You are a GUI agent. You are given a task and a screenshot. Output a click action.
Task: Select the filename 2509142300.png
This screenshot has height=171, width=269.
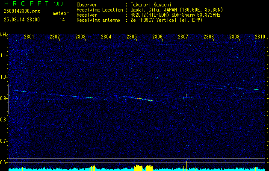pos(22,12)
